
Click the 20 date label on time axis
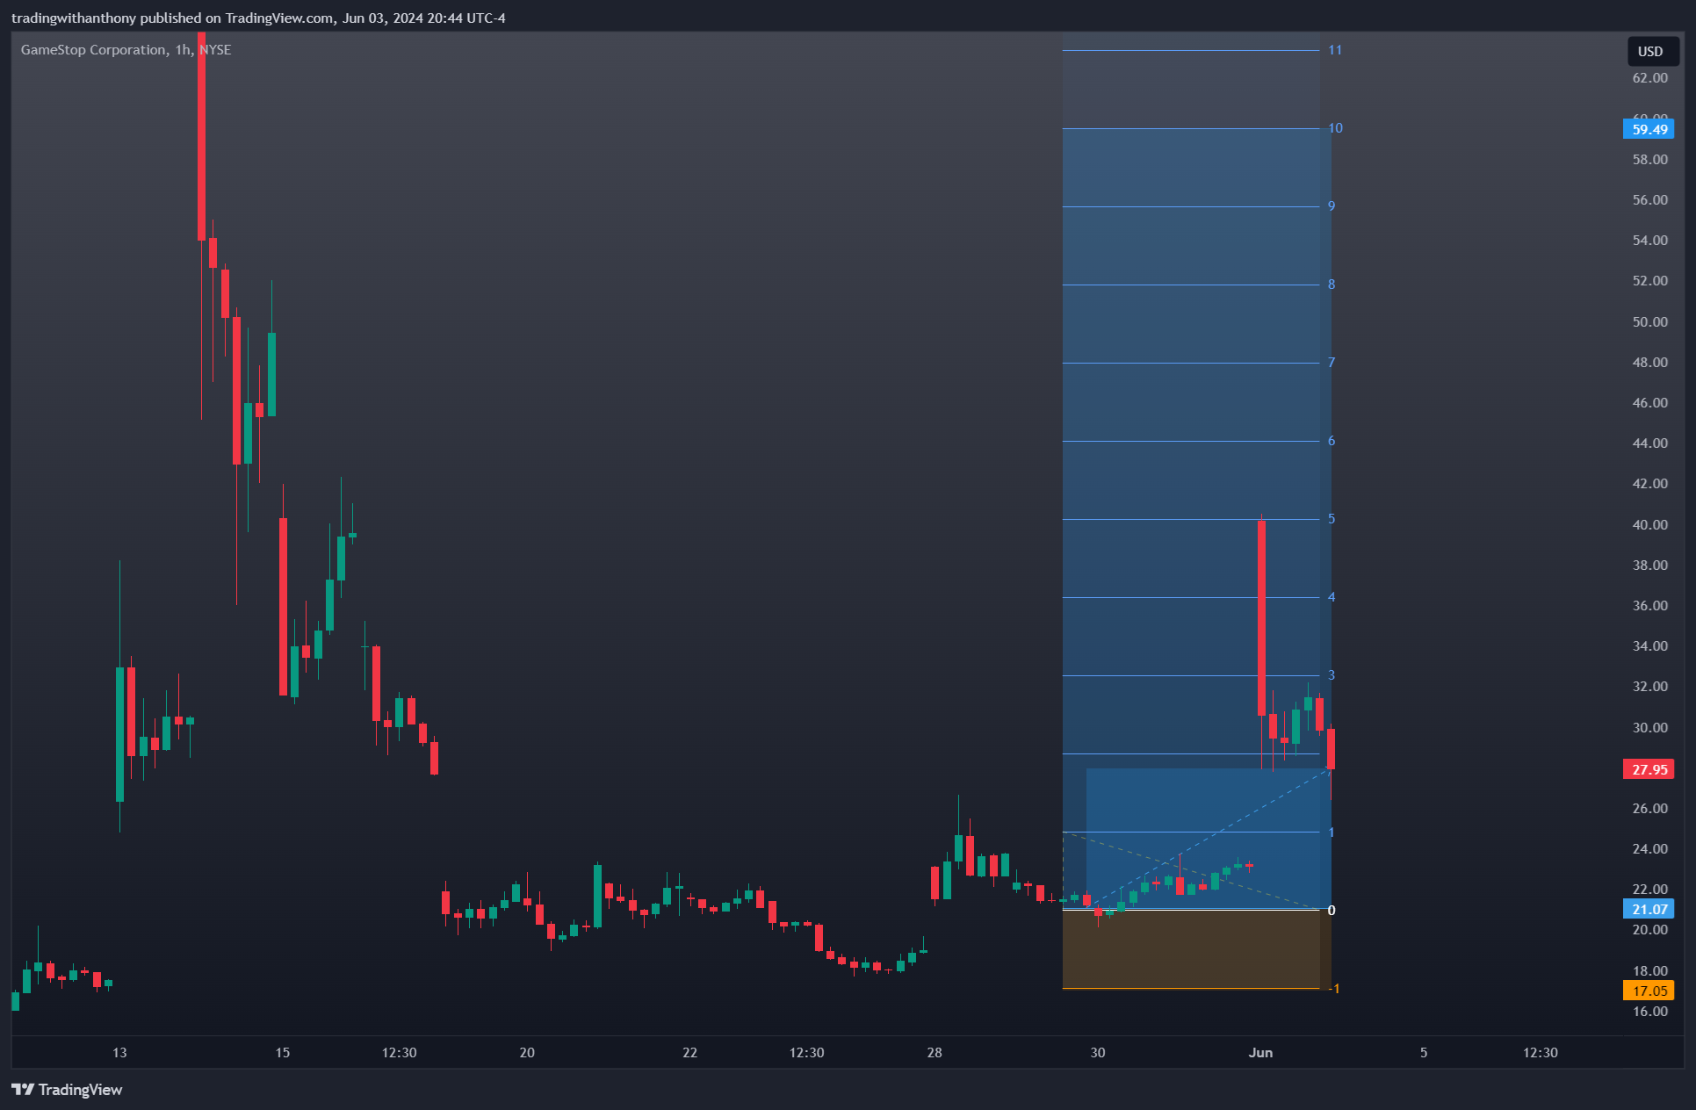[527, 1052]
